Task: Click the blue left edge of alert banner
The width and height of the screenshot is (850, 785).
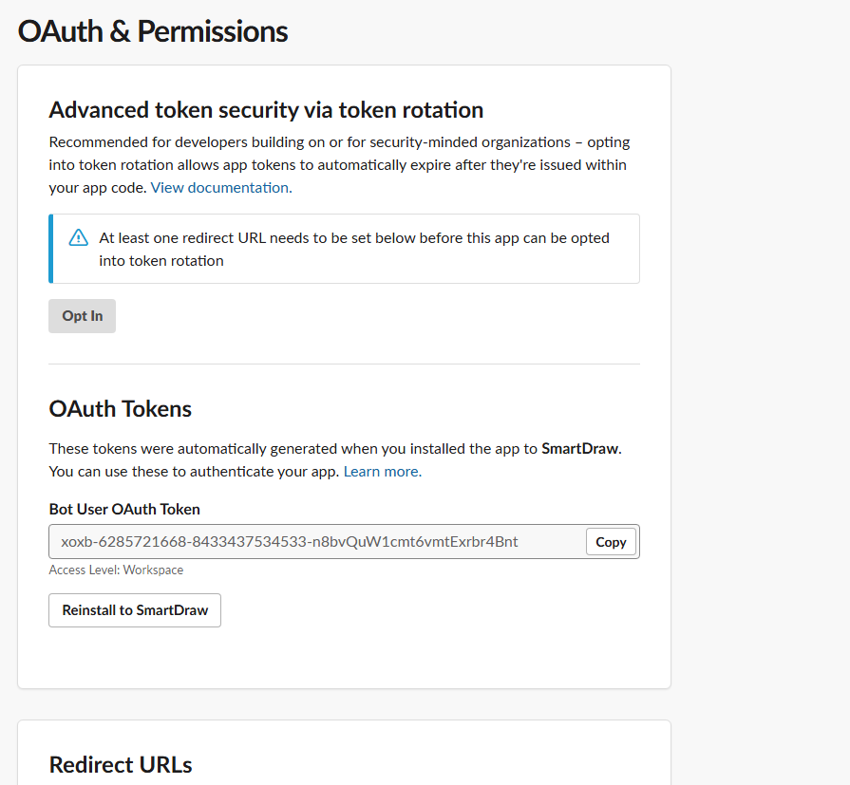Action: (51, 249)
